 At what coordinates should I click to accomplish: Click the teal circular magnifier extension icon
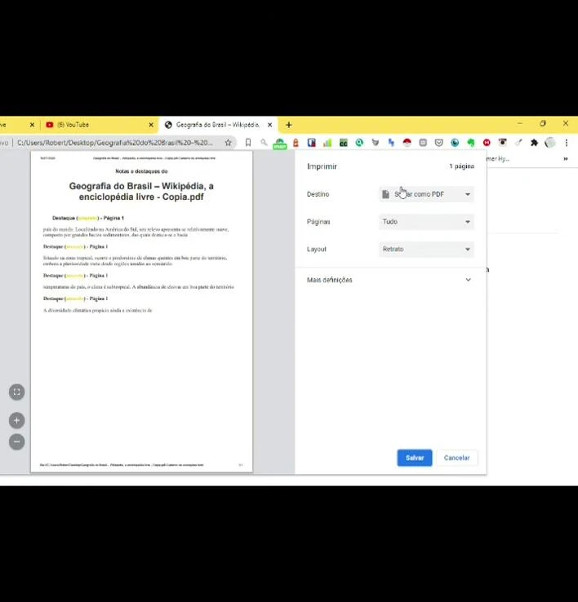point(359,143)
